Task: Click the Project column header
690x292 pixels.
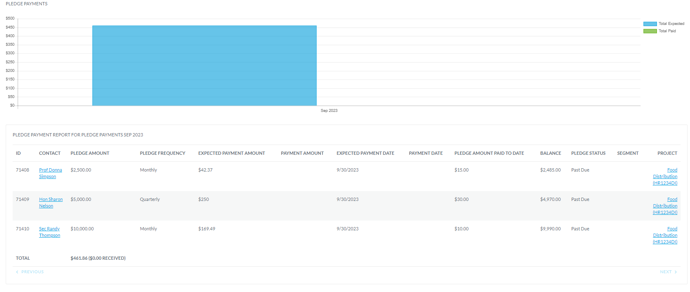Action: click(667, 153)
